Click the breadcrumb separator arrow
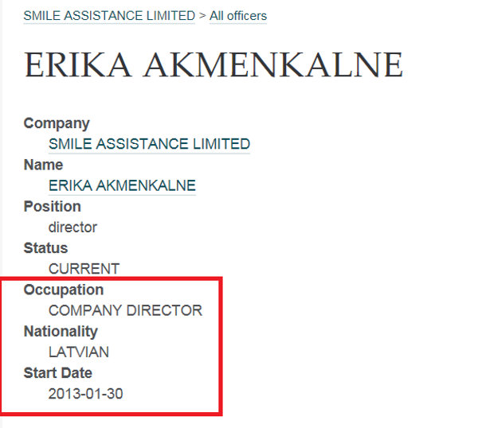 202,15
